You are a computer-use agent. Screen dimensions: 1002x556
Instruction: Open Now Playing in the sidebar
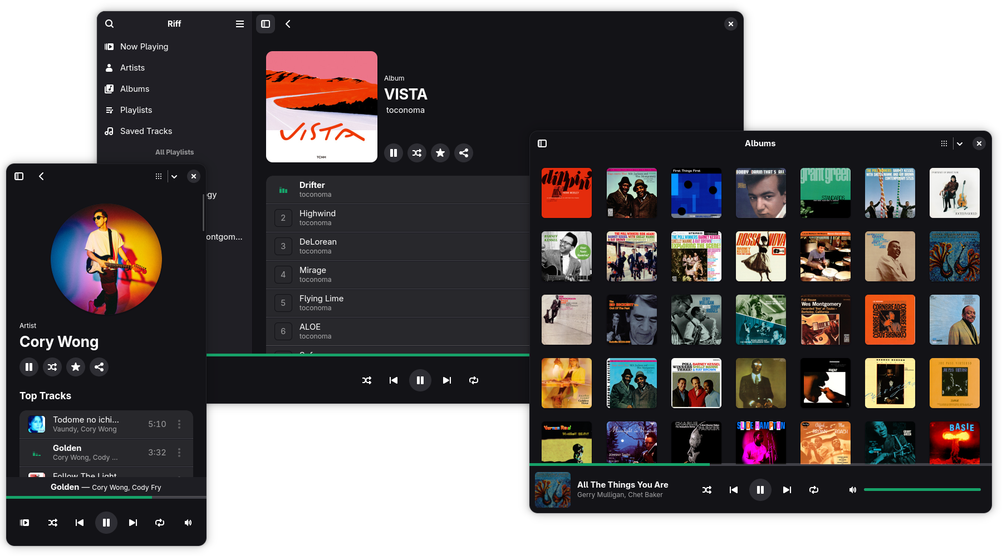(174, 47)
